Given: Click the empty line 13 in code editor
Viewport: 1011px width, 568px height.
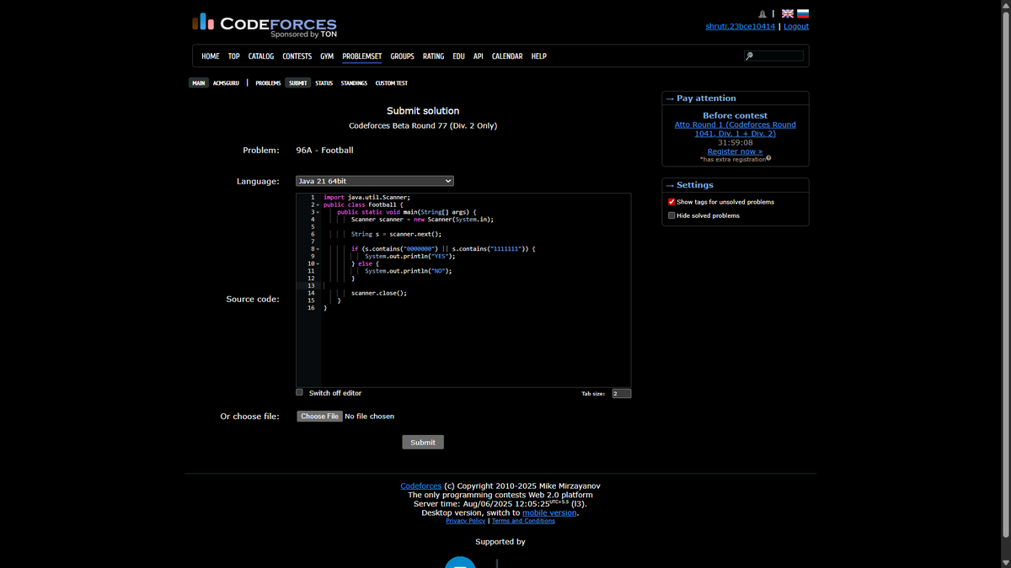Looking at the screenshot, I should pyautogui.click(x=476, y=286).
